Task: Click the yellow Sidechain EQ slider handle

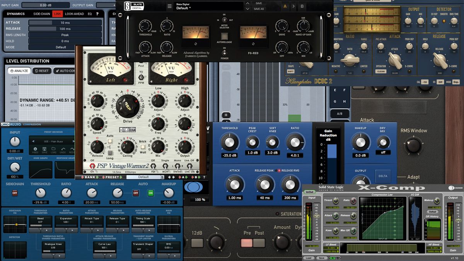Action: pyautogui.click(x=16, y=224)
